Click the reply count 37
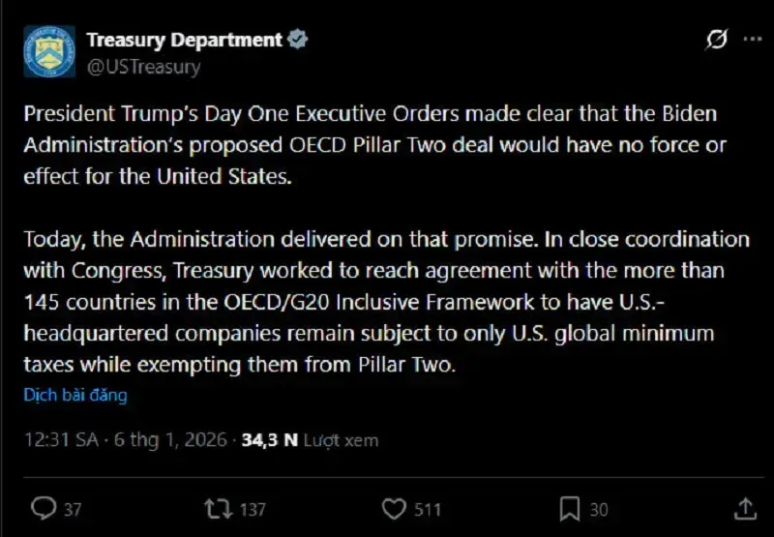774x537 pixels. [x=73, y=509]
